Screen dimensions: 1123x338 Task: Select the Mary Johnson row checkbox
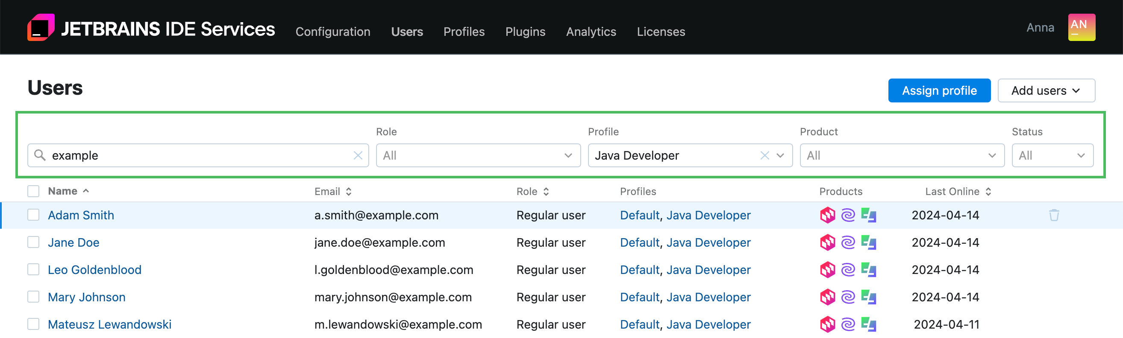coord(34,297)
